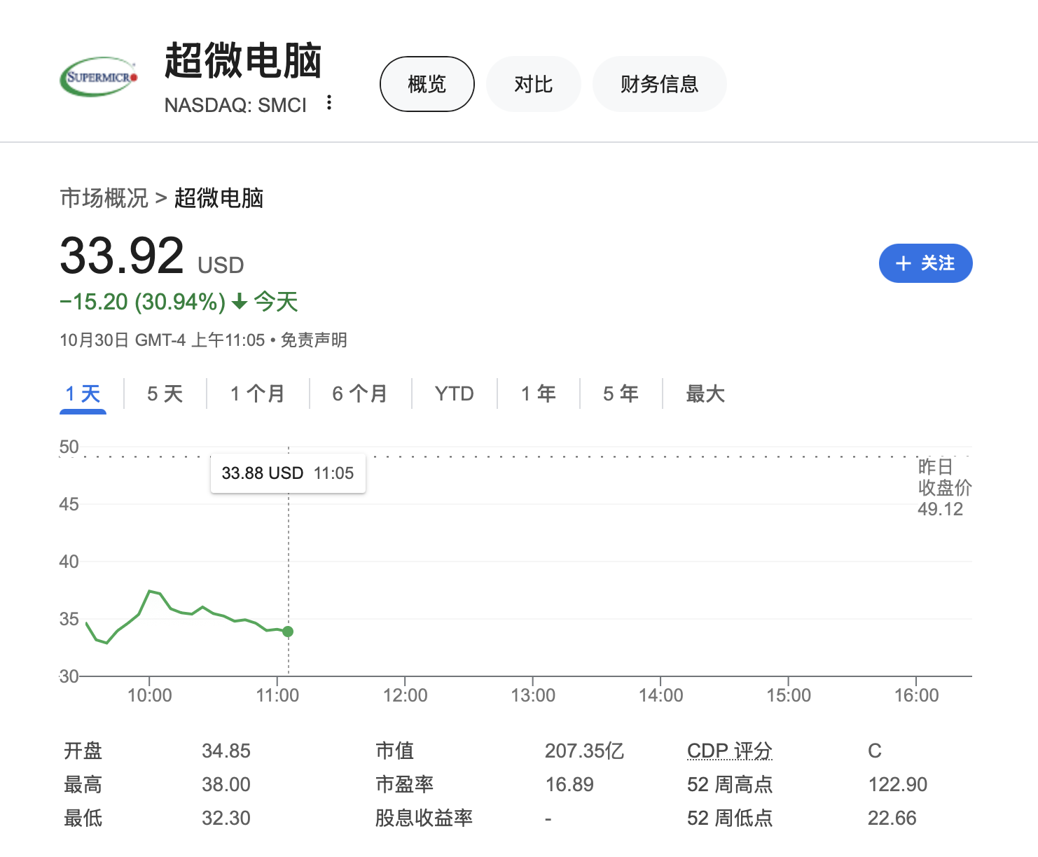Click the price tooltip showing 33.88 USD
1038x857 pixels.
288,473
